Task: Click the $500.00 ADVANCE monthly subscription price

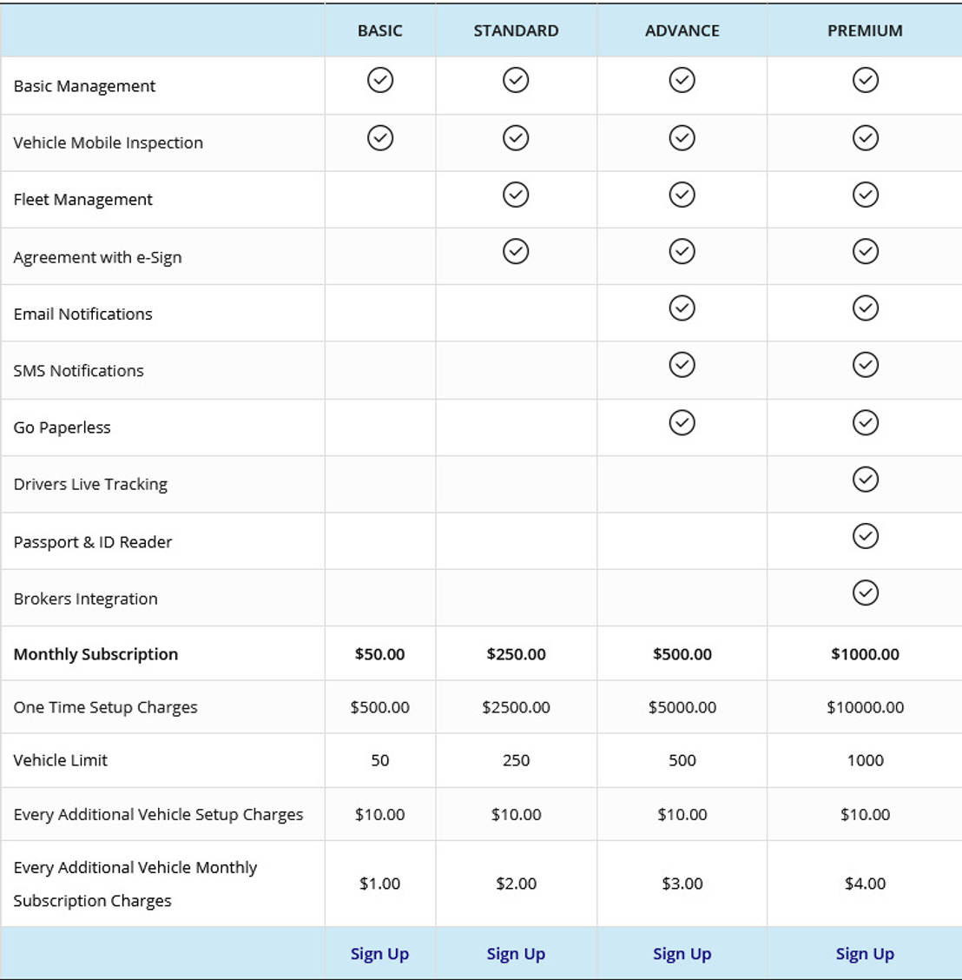Action: pyautogui.click(x=682, y=654)
